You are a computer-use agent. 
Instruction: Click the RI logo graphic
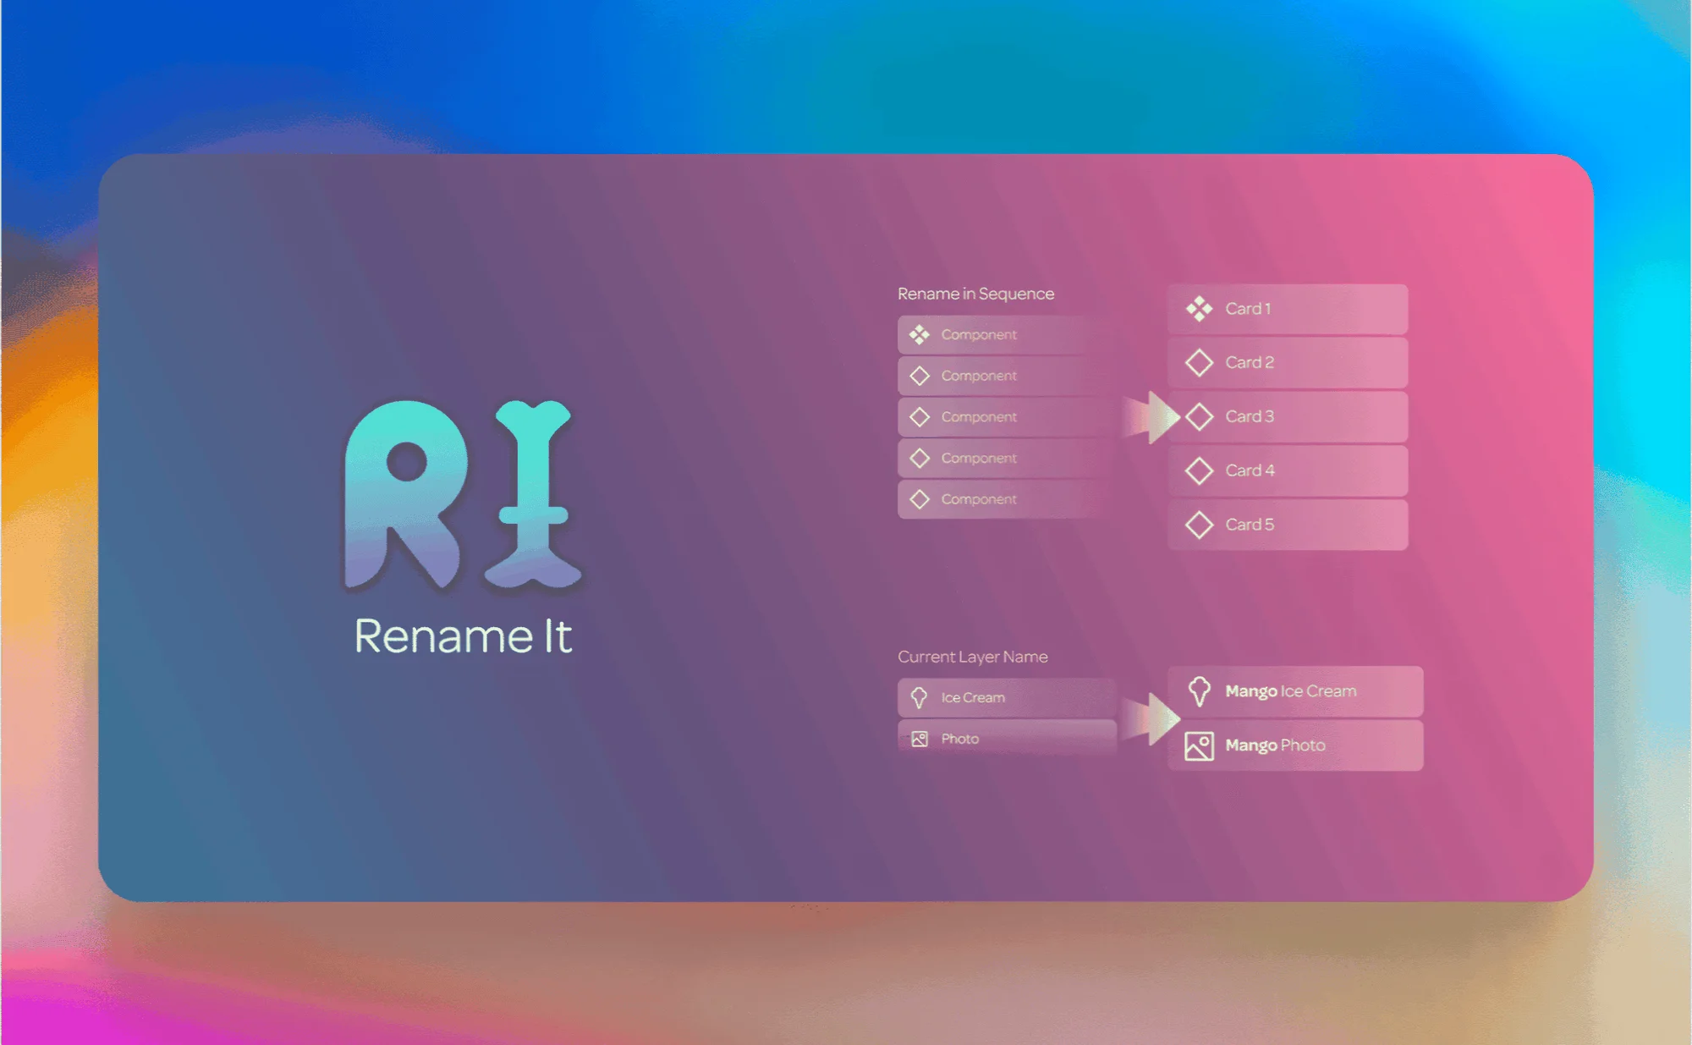pos(462,495)
